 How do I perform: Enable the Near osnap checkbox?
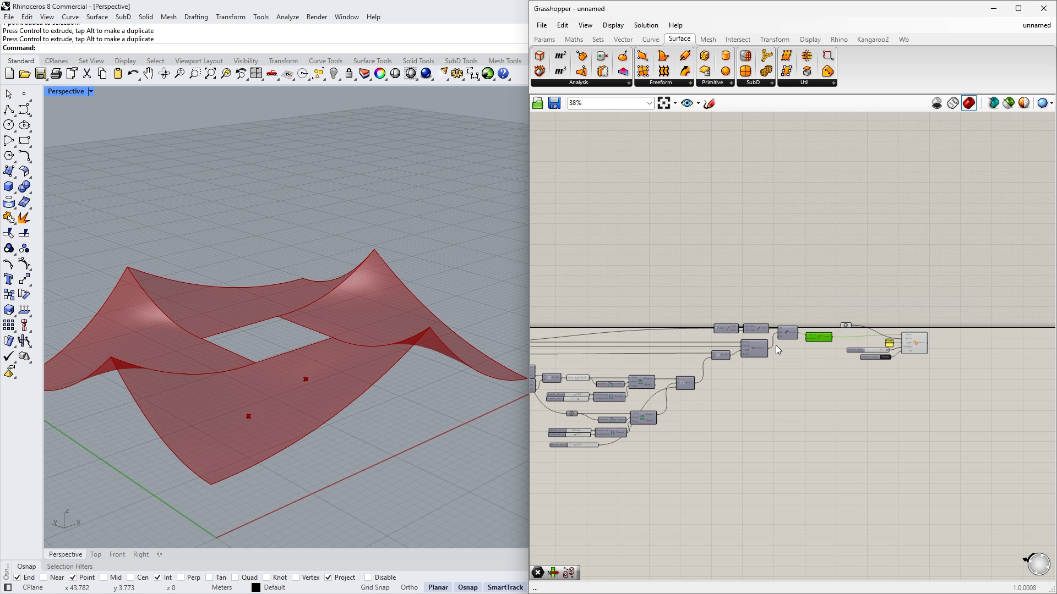tap(44, 577)
